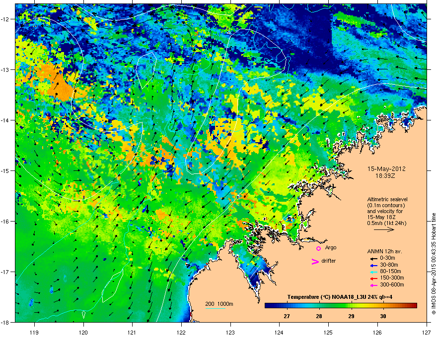
Task: Click the -12 latitude axis label
Action: tap(5, 19)
